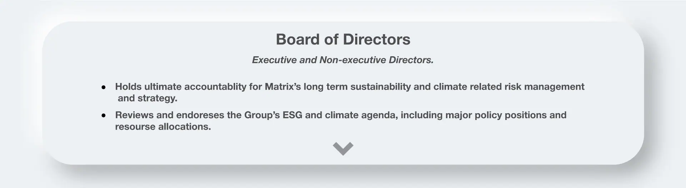Expand the Board of Directors card chevron

(x=343, y=148)
